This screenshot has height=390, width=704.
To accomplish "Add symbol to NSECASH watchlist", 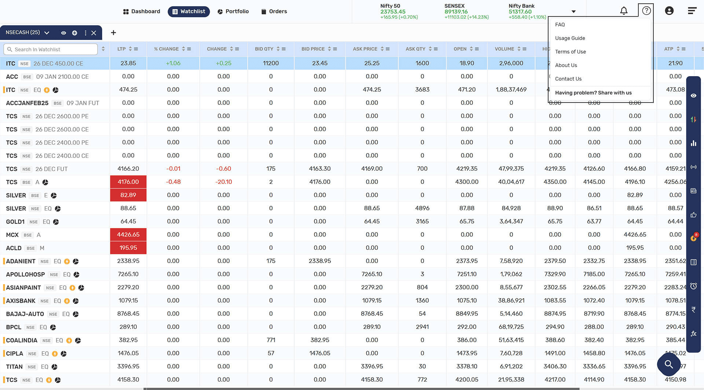I will pos(74,33).
